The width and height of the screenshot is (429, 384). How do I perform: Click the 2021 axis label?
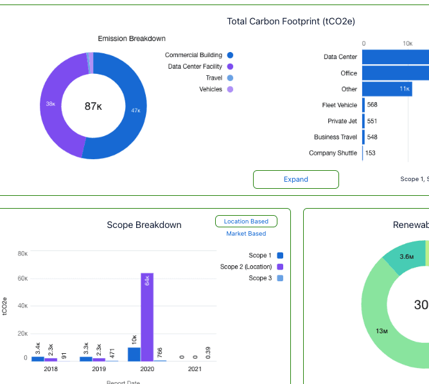pyautogui.click(x=195, y=369)
